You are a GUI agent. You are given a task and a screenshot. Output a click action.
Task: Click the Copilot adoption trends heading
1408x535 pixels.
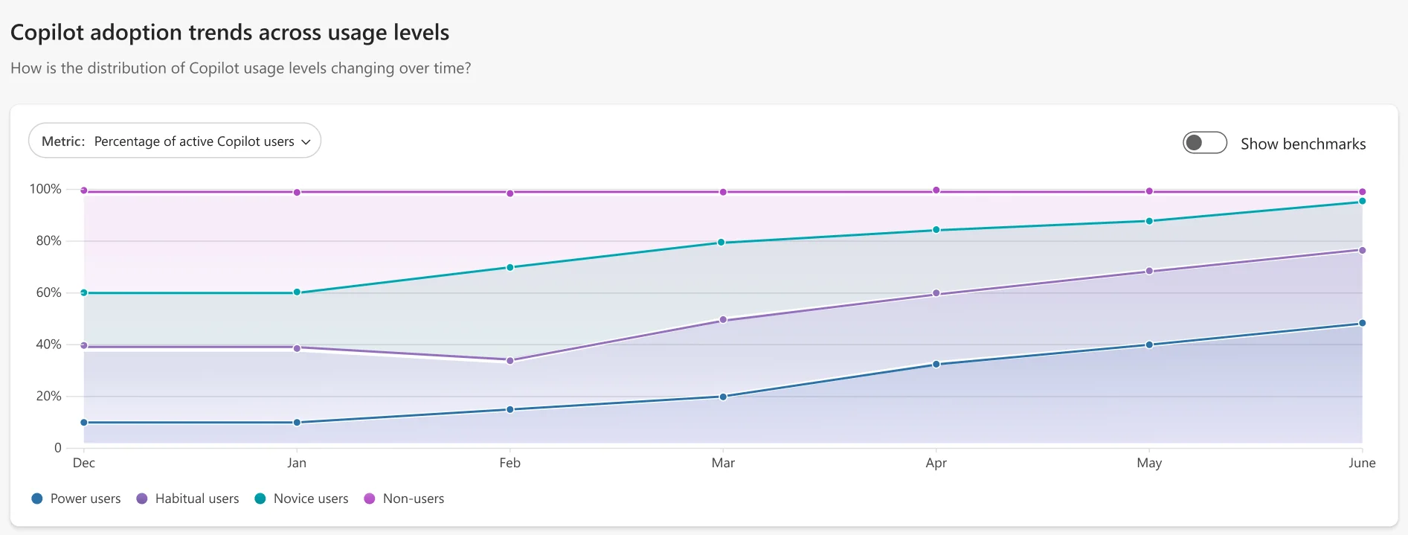(x=230, y=33)
